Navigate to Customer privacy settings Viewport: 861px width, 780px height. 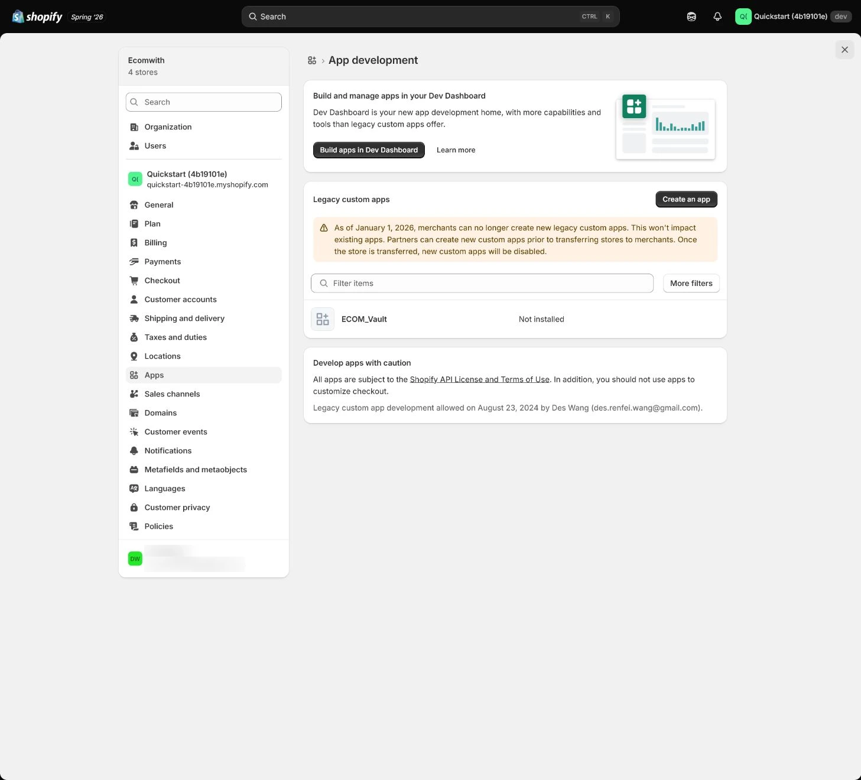[x=204, y=508]
